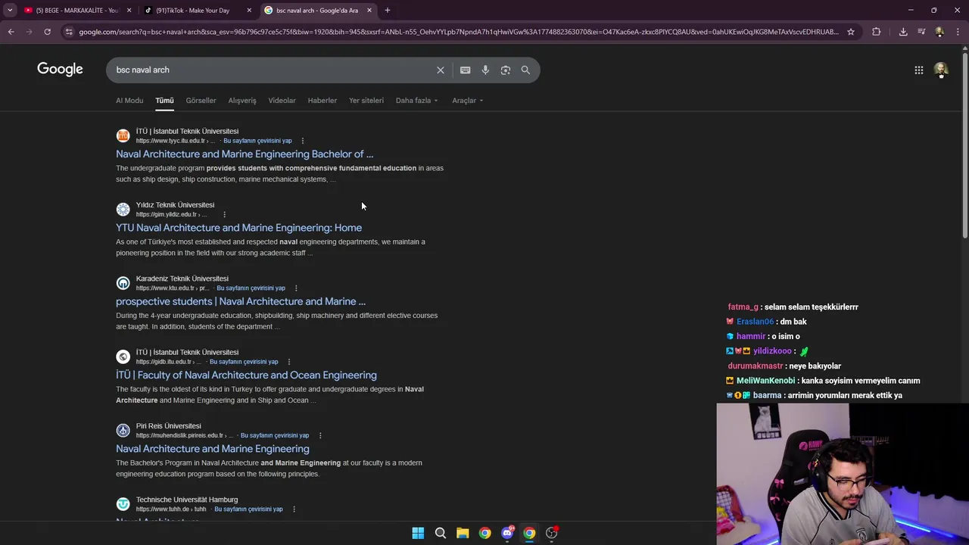
Task: Open File Explorer from taskbar
Action: click(463, 533)
